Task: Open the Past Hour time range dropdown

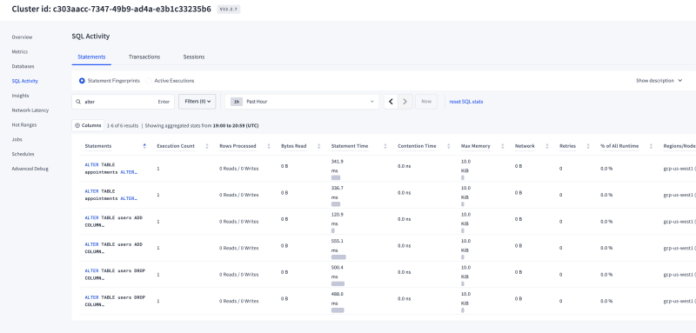Action: [302, 102]
